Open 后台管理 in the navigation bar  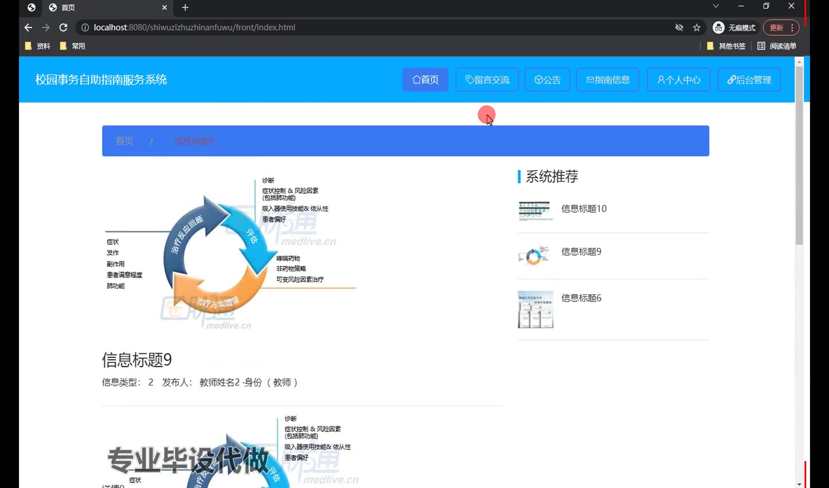749,80
